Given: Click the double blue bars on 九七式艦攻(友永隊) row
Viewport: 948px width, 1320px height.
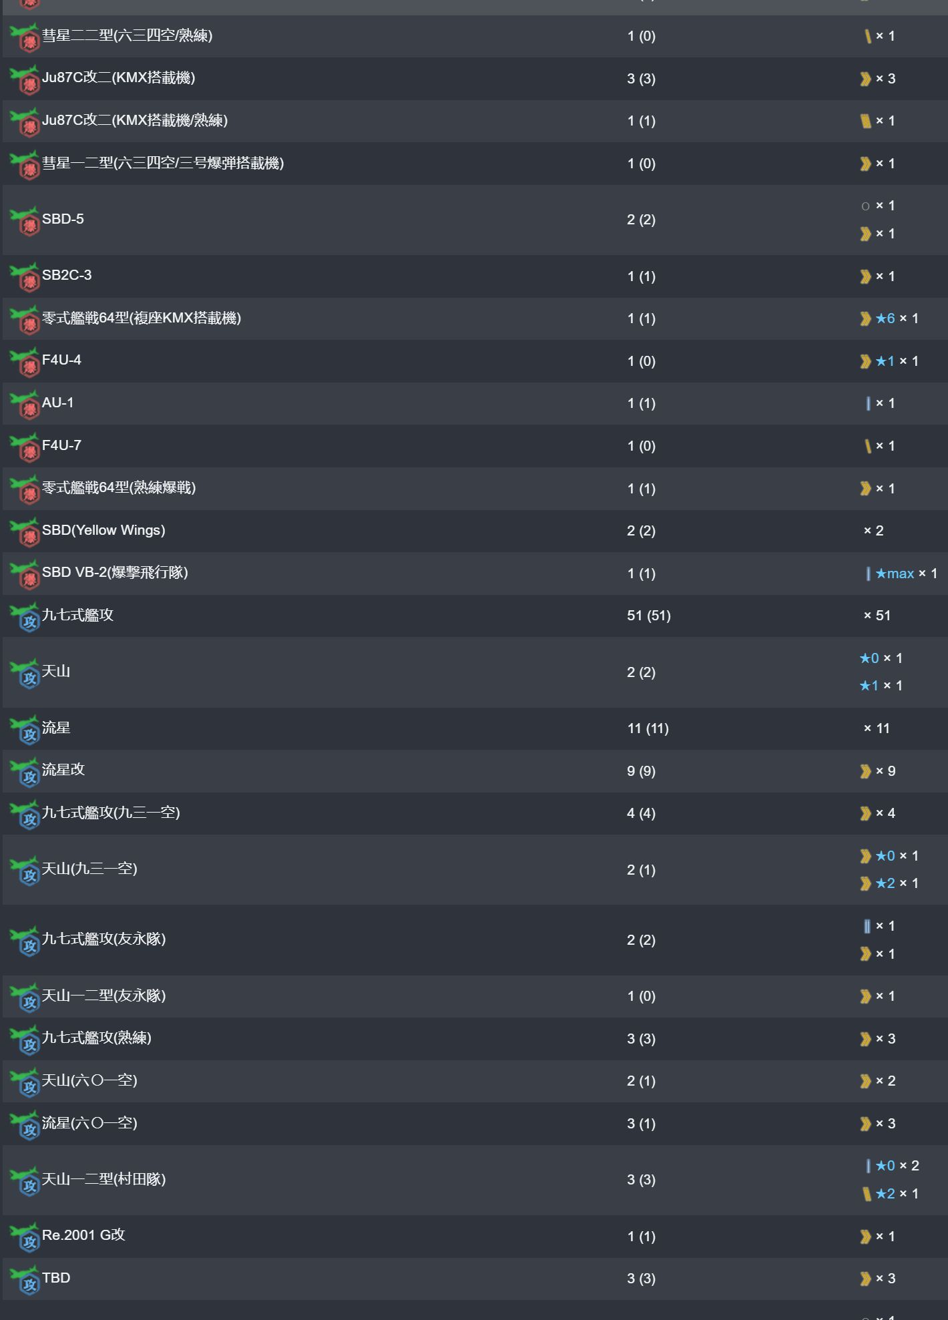Looking at the screenshot, I should (867, 926).
